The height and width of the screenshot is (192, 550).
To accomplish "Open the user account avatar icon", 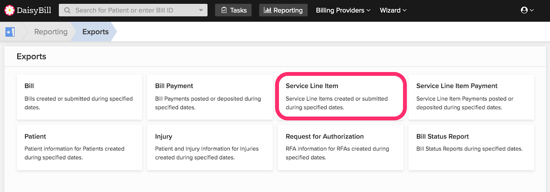I will [524, 10].
